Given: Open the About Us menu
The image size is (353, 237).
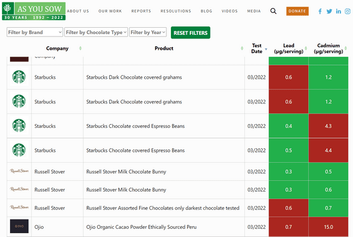Looking at the screenshot, I should coord(78,11).
